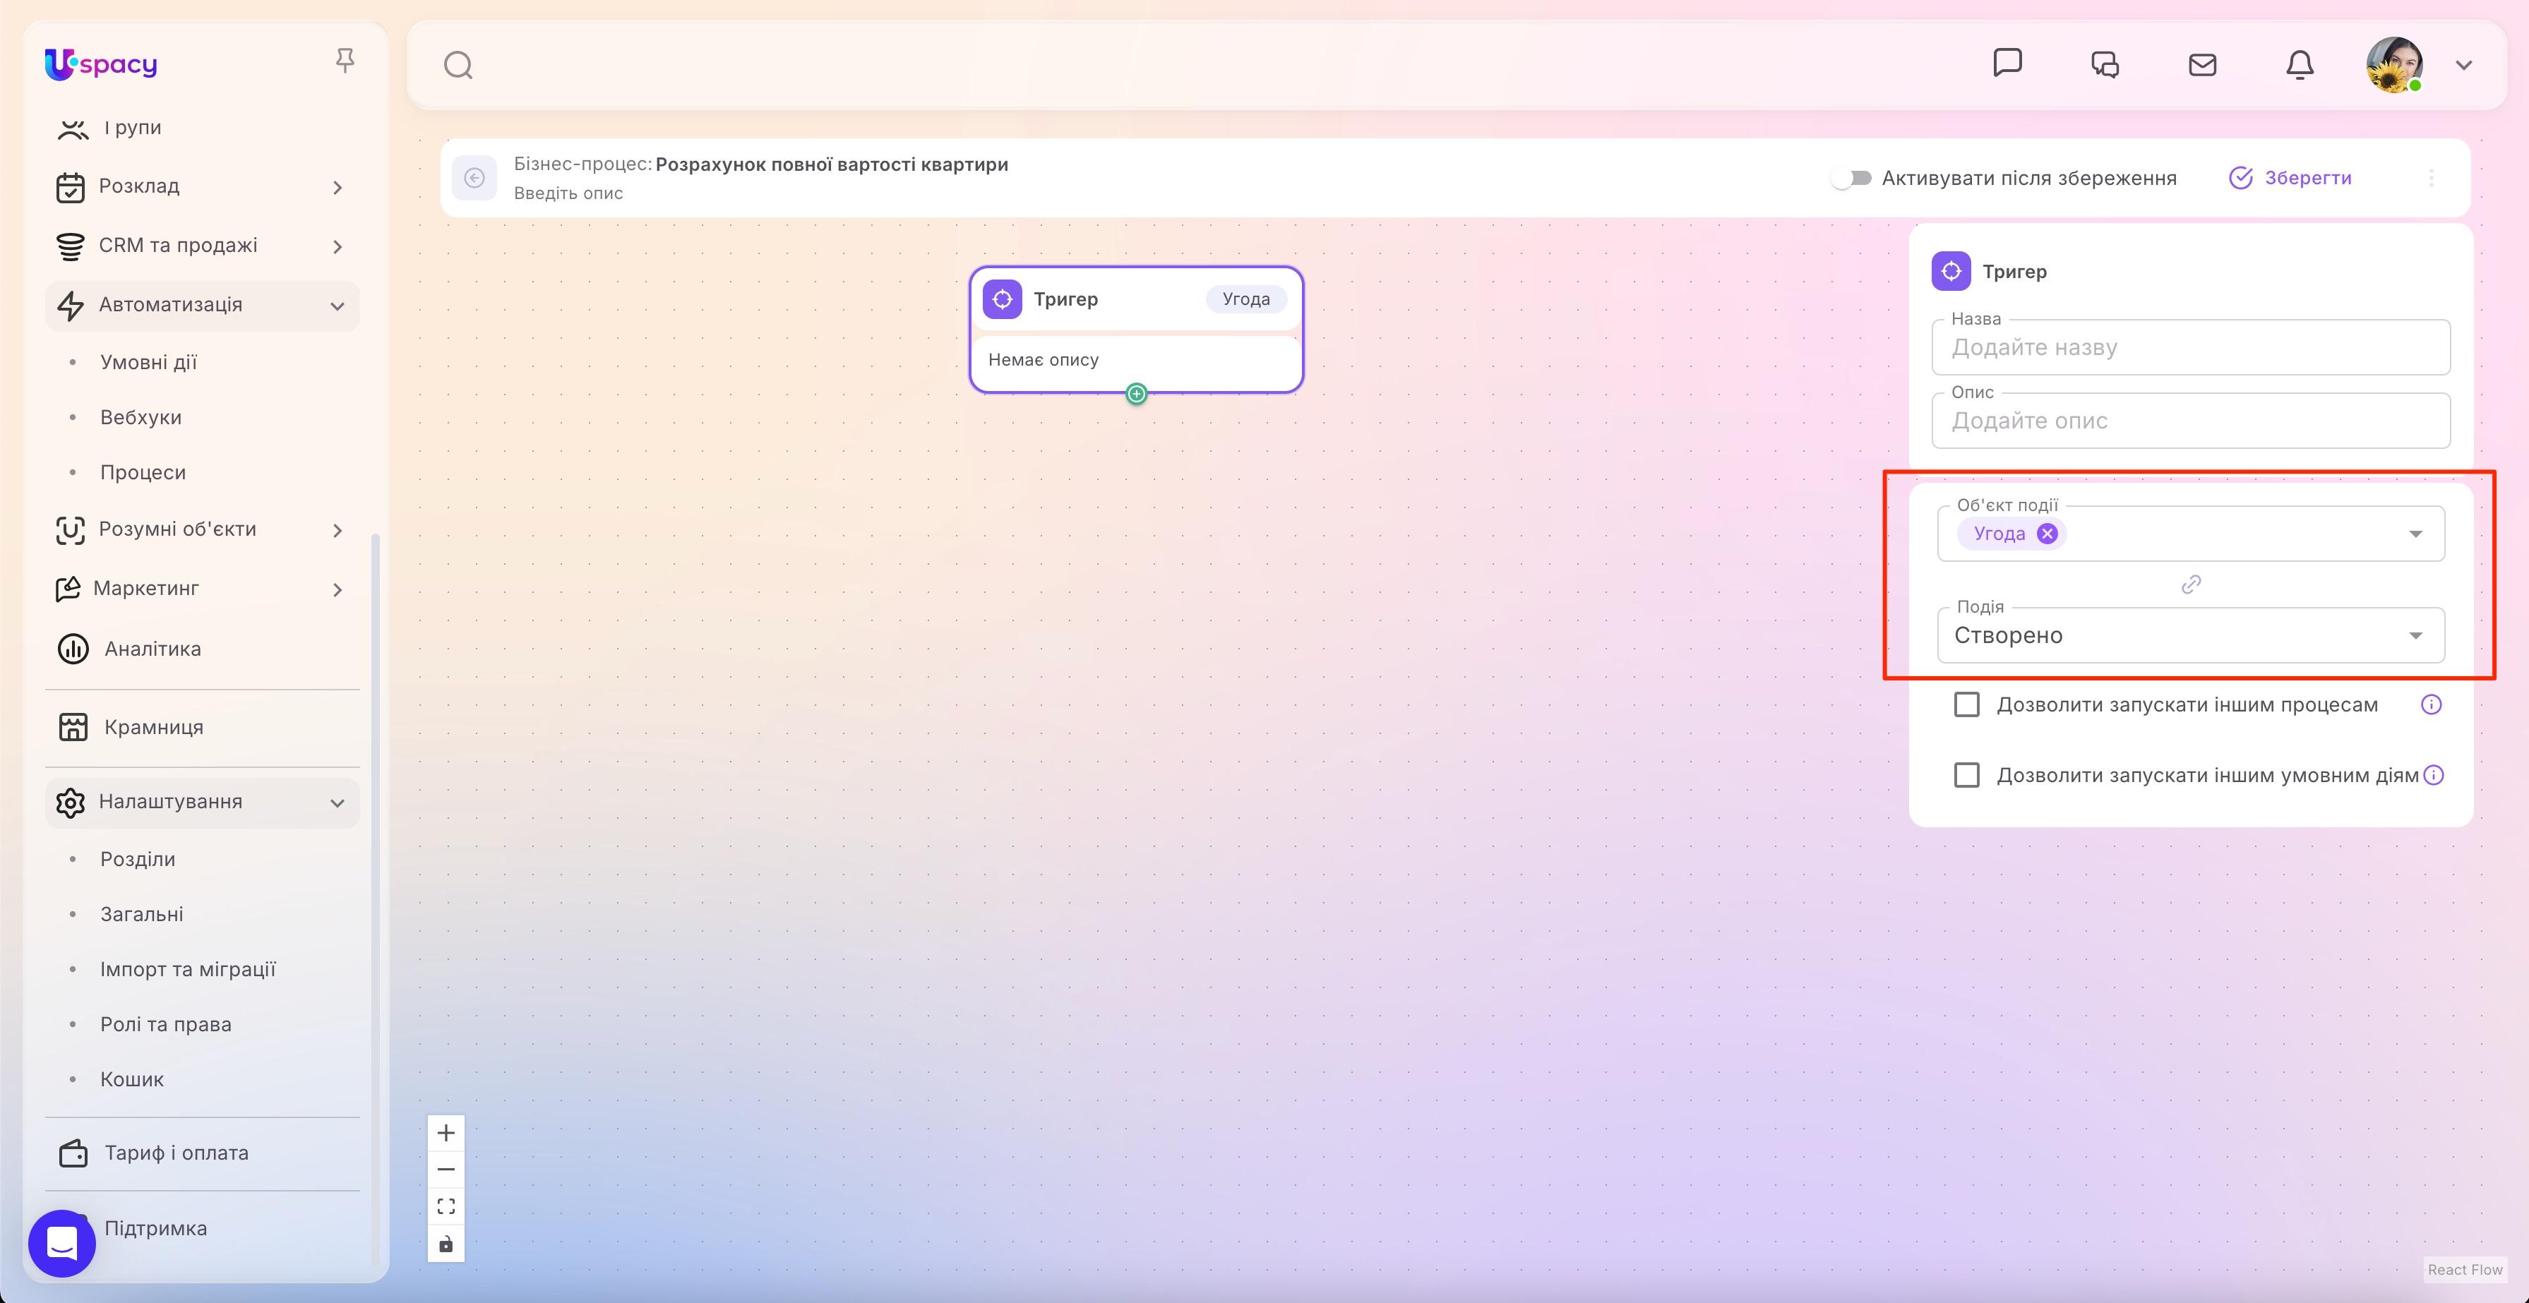Click the process title Розрахунок повної вартості квартири

(x=832, y=164)
